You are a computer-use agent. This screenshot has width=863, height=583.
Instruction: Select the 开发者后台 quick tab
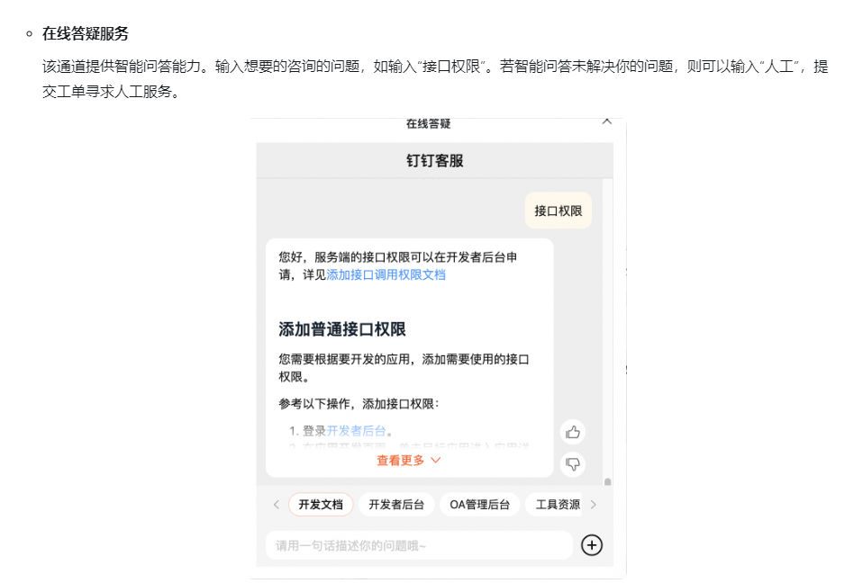click(x=396, y=505)
